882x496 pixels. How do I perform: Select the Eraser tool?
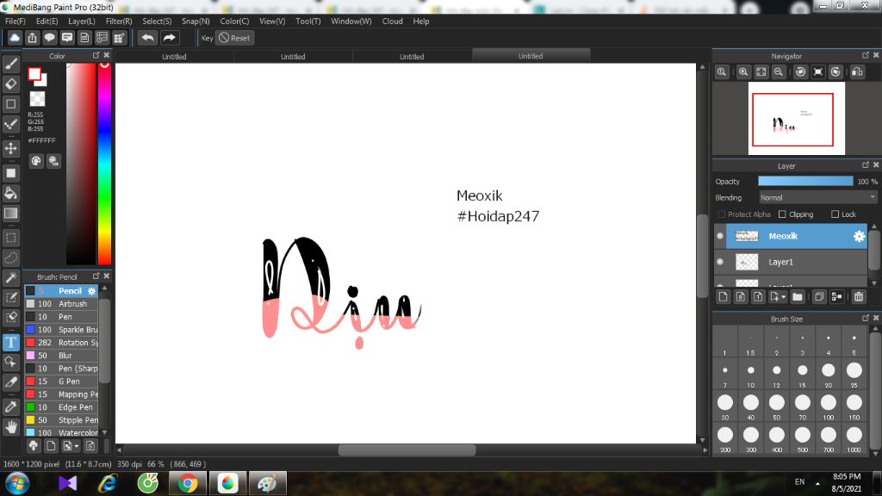coord(10,84)
